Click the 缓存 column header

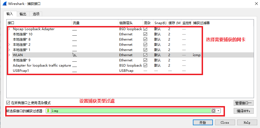[174, 23]
